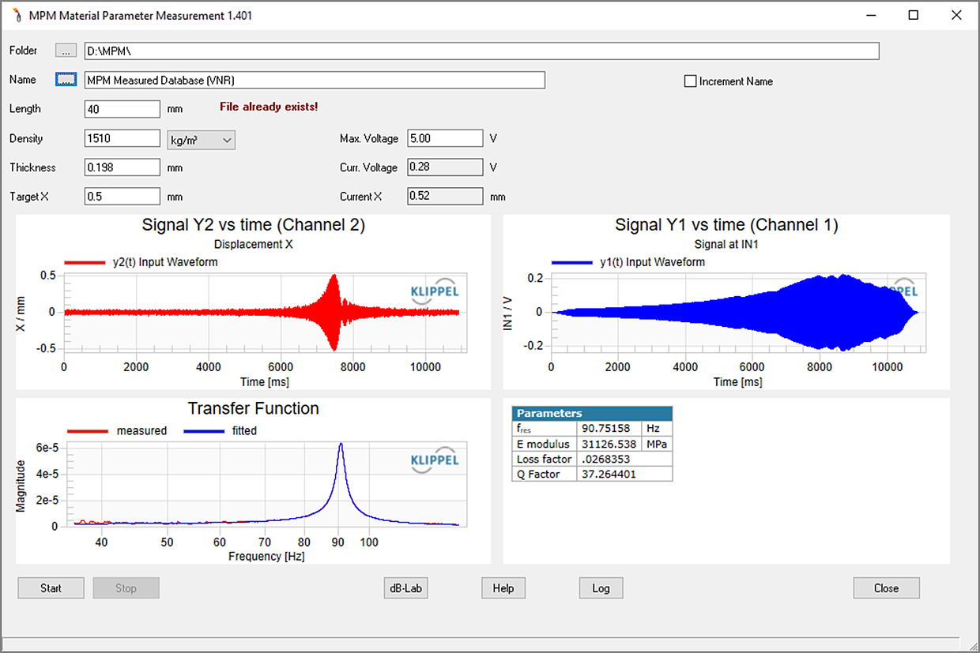Click the KLIPPEL logo in Transfer Function chart
Viewport: 980px width, 653px height.
[435, 461]
